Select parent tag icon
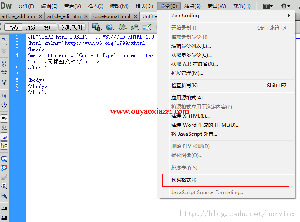 click(4, 96)
